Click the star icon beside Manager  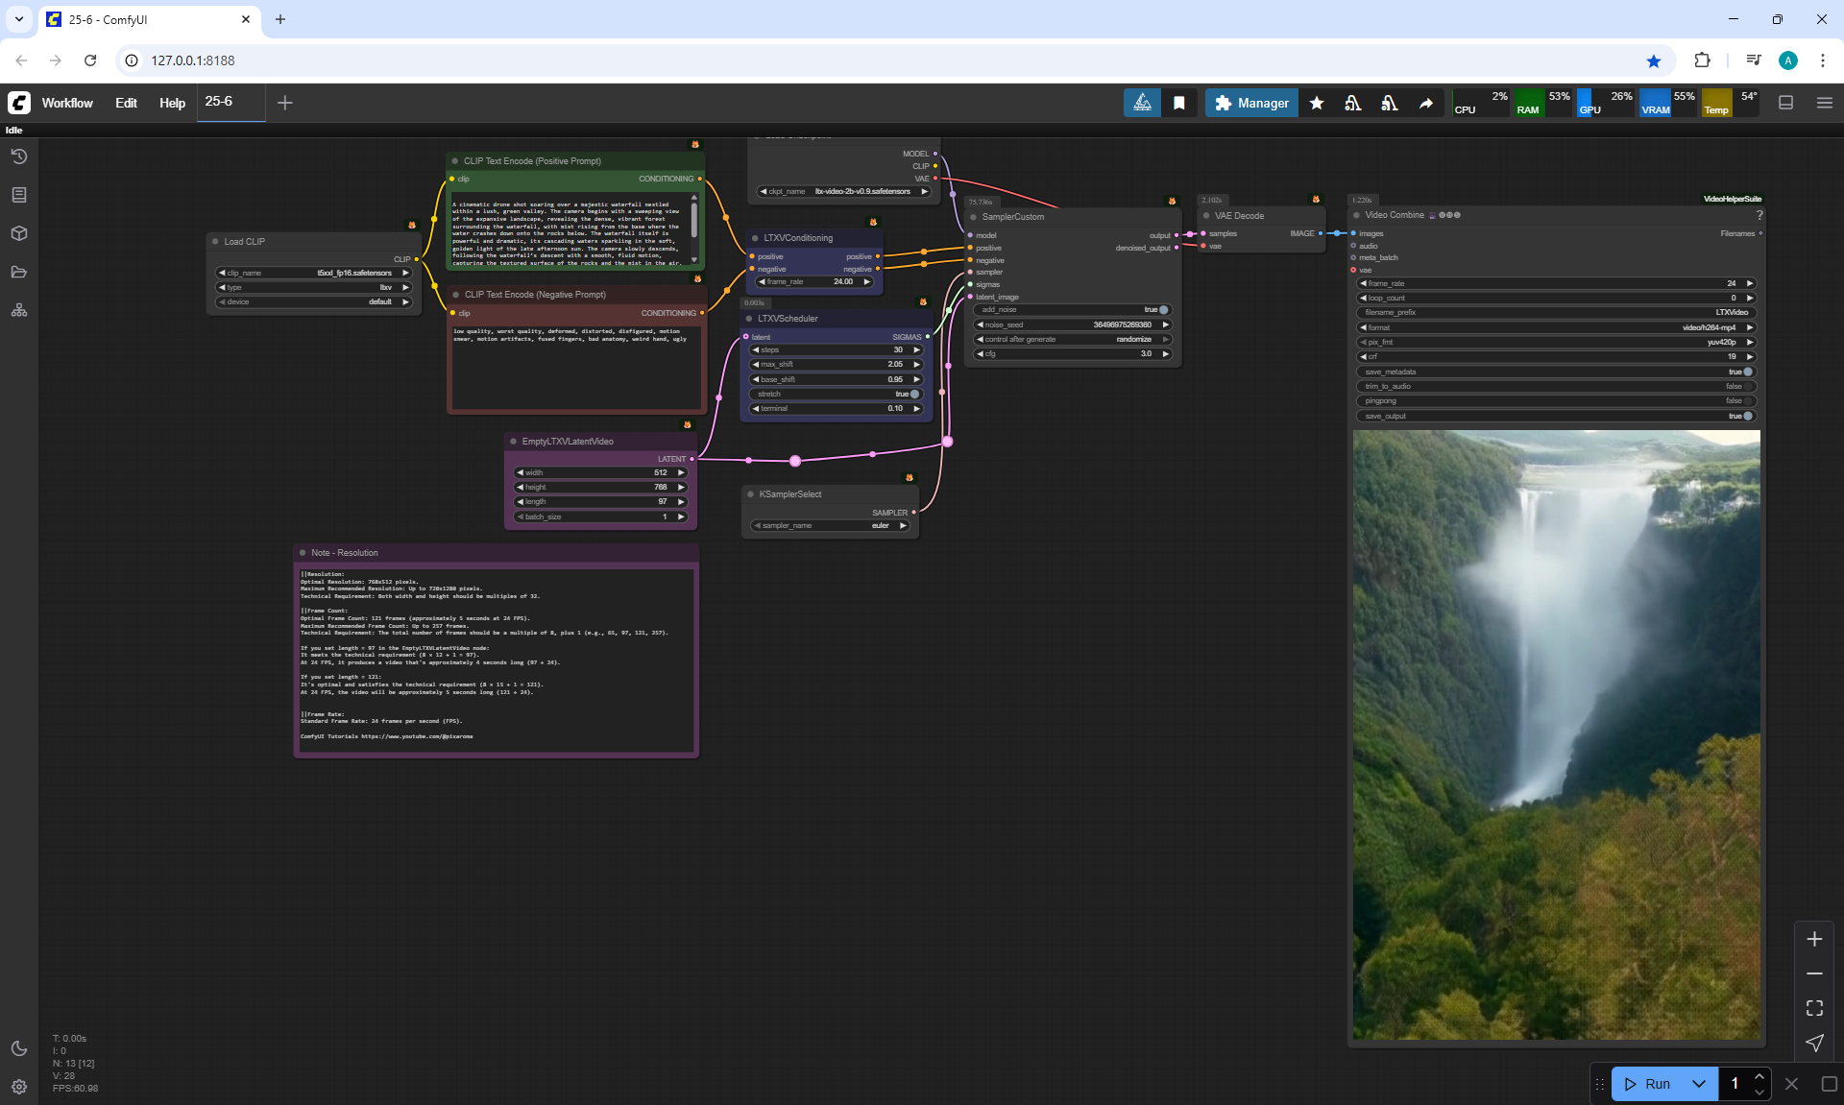pos(1317,103)
